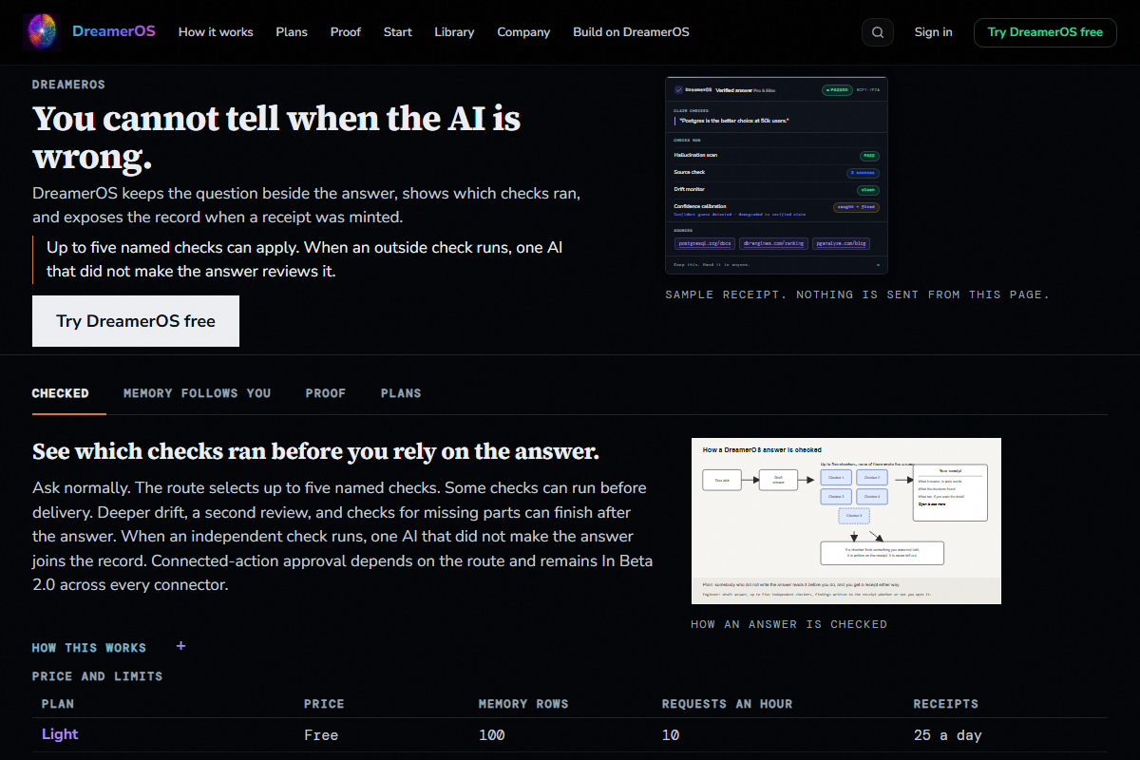Click the REQUESTS AN HOUR column header

727,704
